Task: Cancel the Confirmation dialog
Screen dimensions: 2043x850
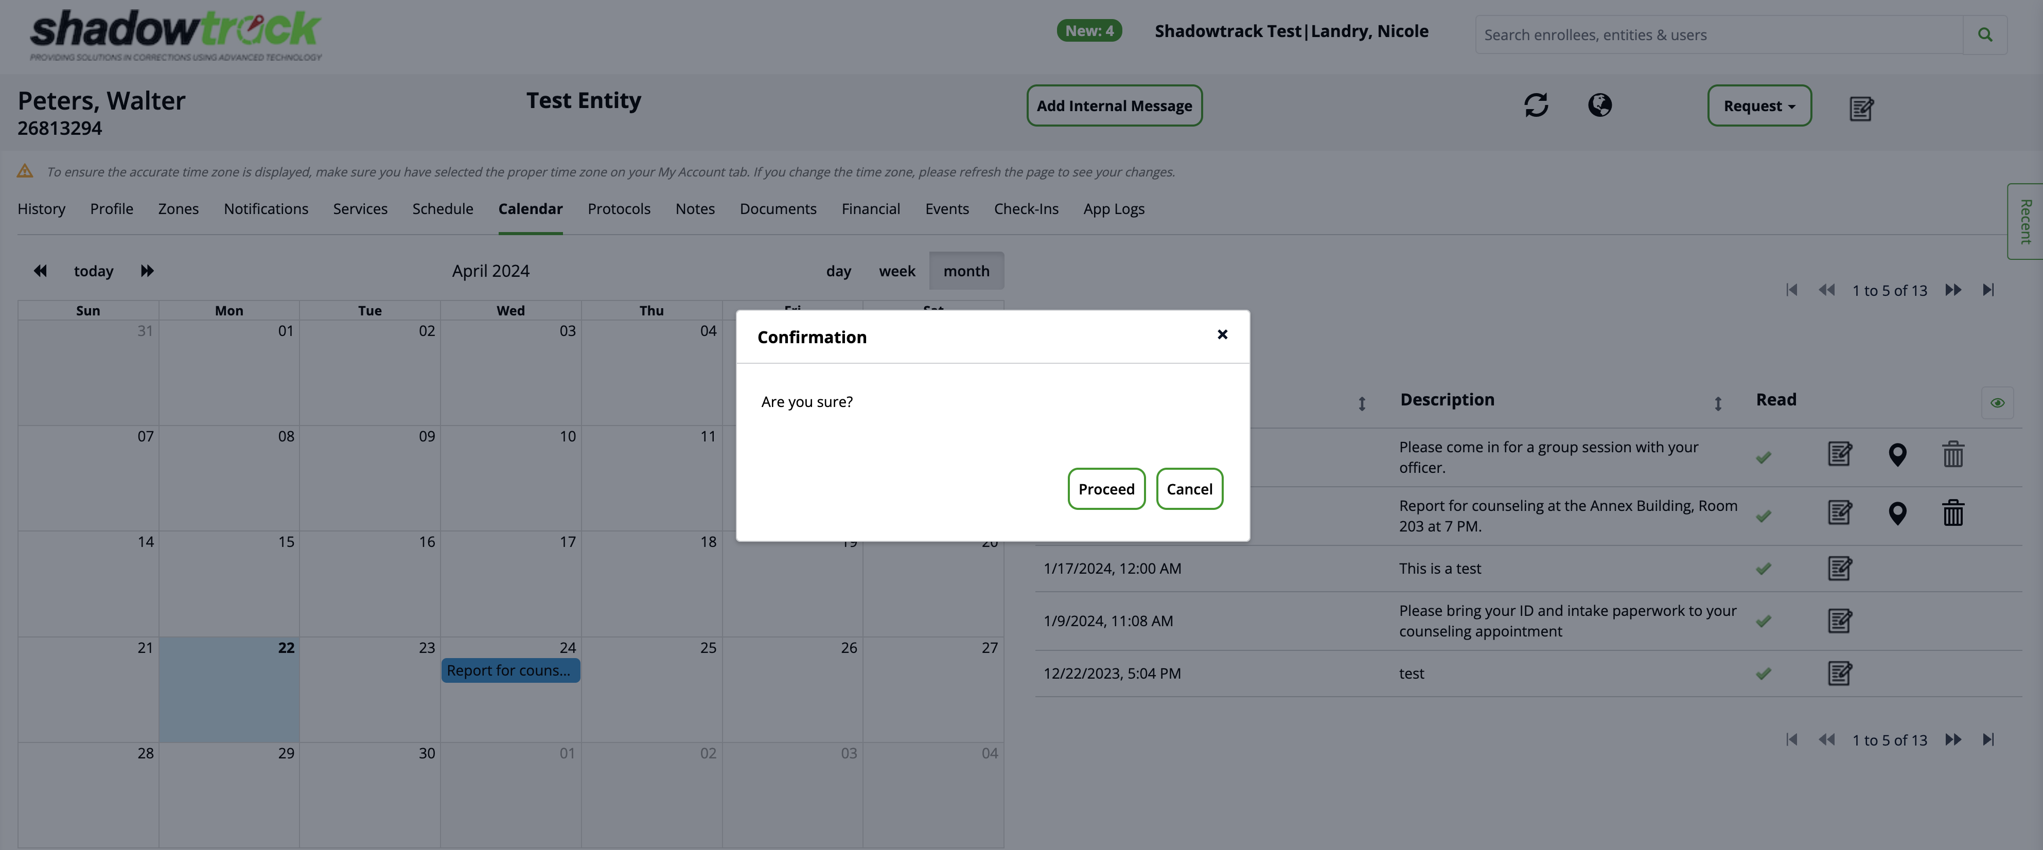Action: (1189, 489)
